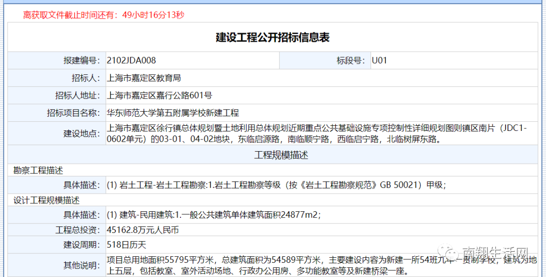Click the 招标人: label

(86, 78)
